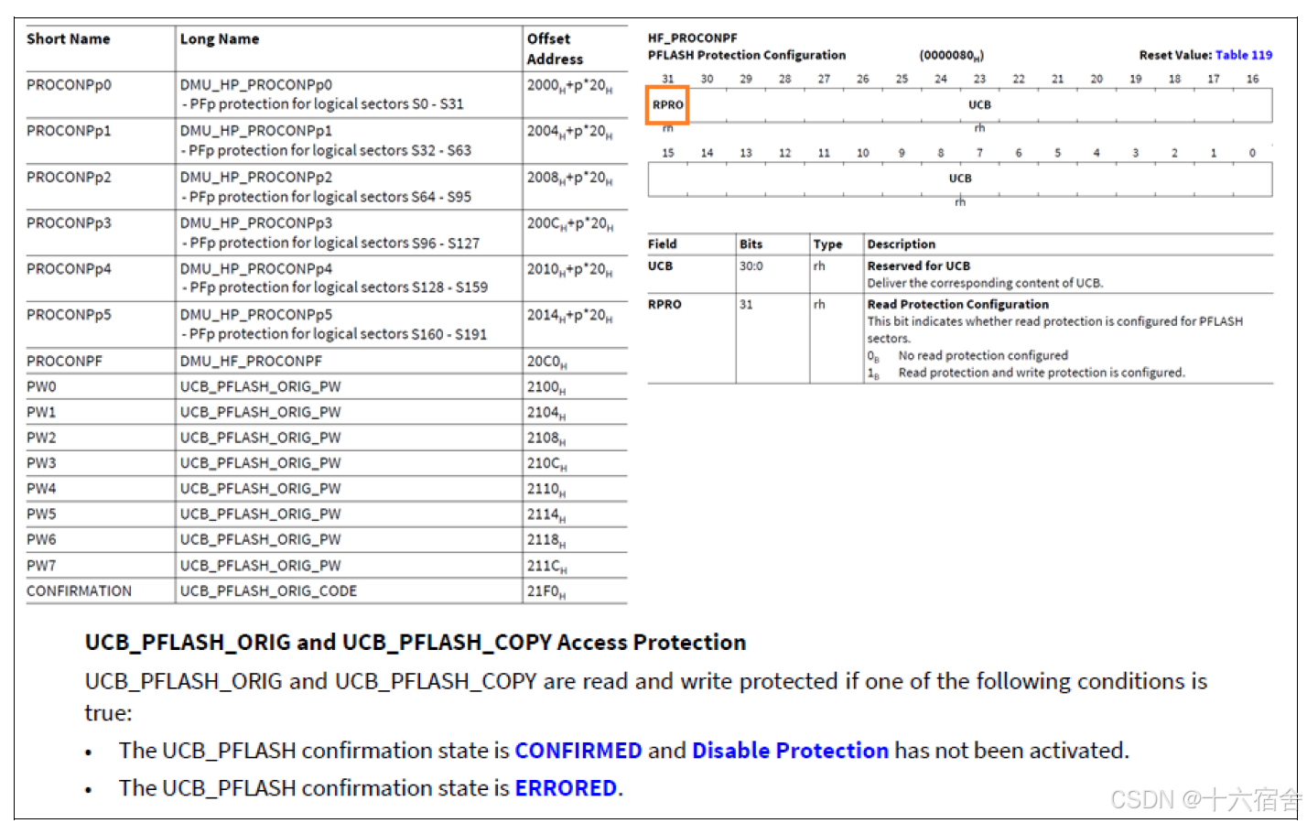Click the 'PW1' row name
The width and height of the screenshot is (1307, 823).
41,412
